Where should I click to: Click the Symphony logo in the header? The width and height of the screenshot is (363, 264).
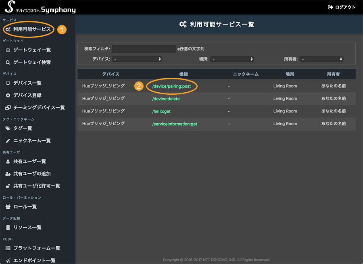point(40,7)
